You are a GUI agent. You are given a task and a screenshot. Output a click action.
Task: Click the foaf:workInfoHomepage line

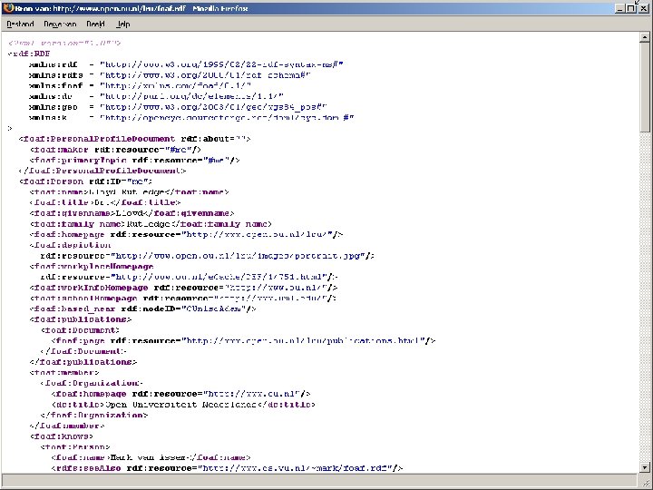(x=183, y=288)
